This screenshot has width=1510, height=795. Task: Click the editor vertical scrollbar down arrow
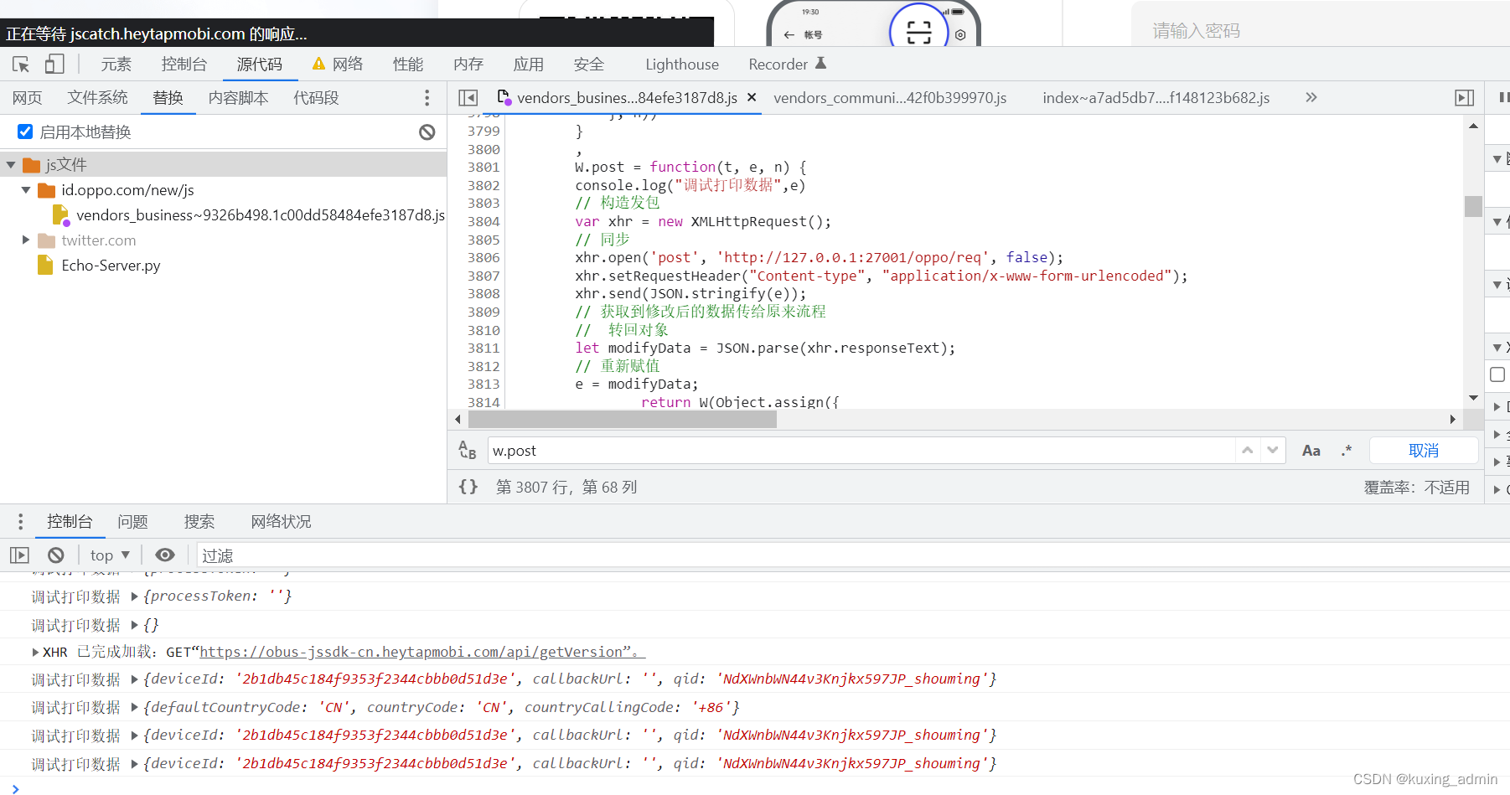1473,398
